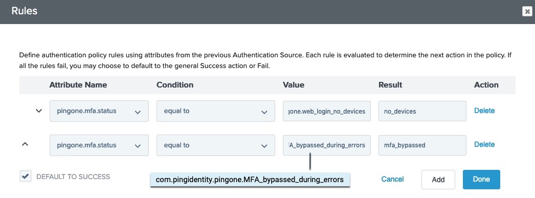Delete the no_devices rule
535x198 pixels.
[x=484, y=111]
